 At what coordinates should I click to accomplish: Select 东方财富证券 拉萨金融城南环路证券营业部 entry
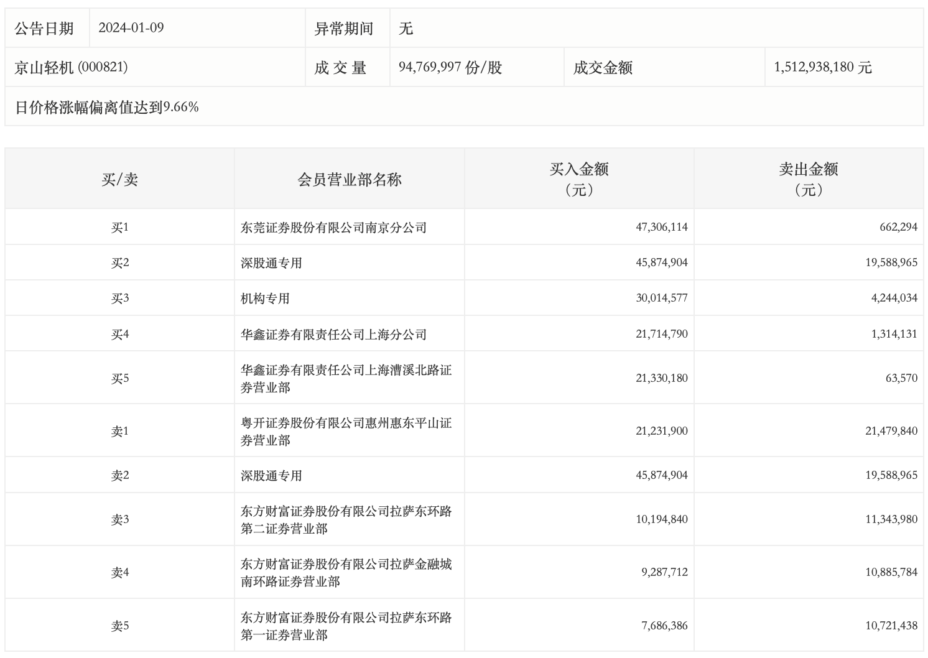pyautogui.click(x=346, y=572)
